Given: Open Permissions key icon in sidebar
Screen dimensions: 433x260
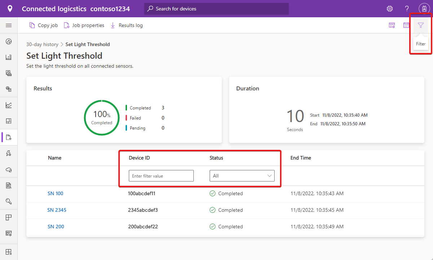Looking at the screenshot, I should click(x=9, y=201).
